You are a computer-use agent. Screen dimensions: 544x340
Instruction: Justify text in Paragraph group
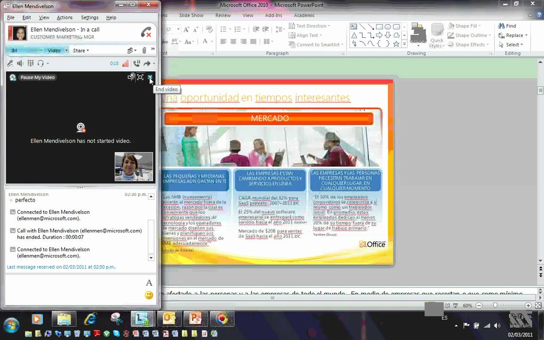click(253, 42)
